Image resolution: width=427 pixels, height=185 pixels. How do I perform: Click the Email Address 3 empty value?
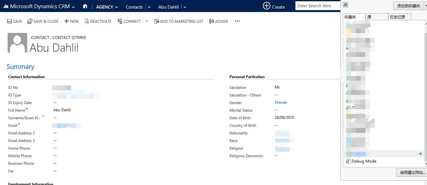click(55, 140)
